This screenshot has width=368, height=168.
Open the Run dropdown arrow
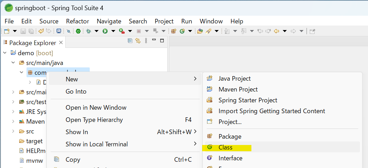[x=113, y=31]
